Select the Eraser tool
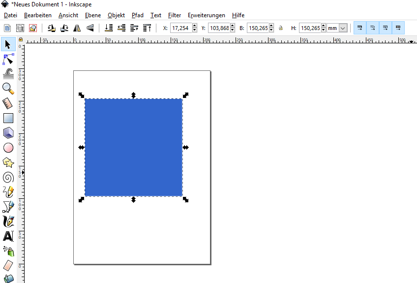417x283 pixels. pos(8,266)
